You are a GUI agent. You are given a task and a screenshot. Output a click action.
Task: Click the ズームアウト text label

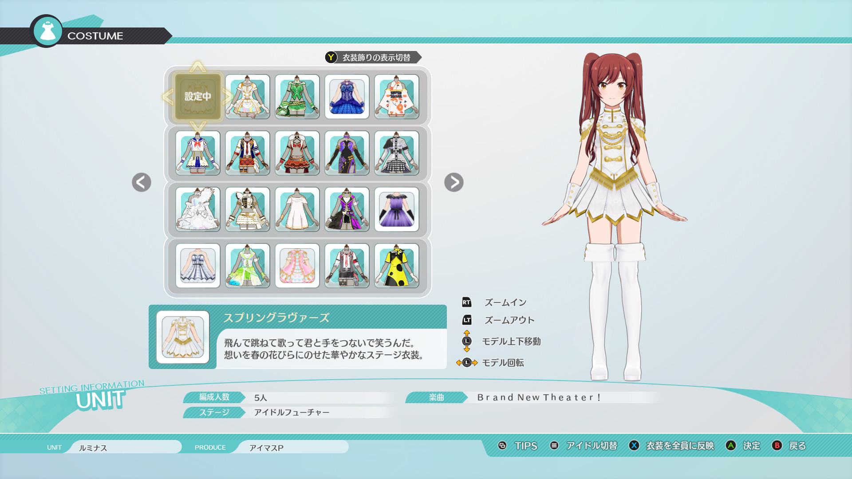(509, 320)
